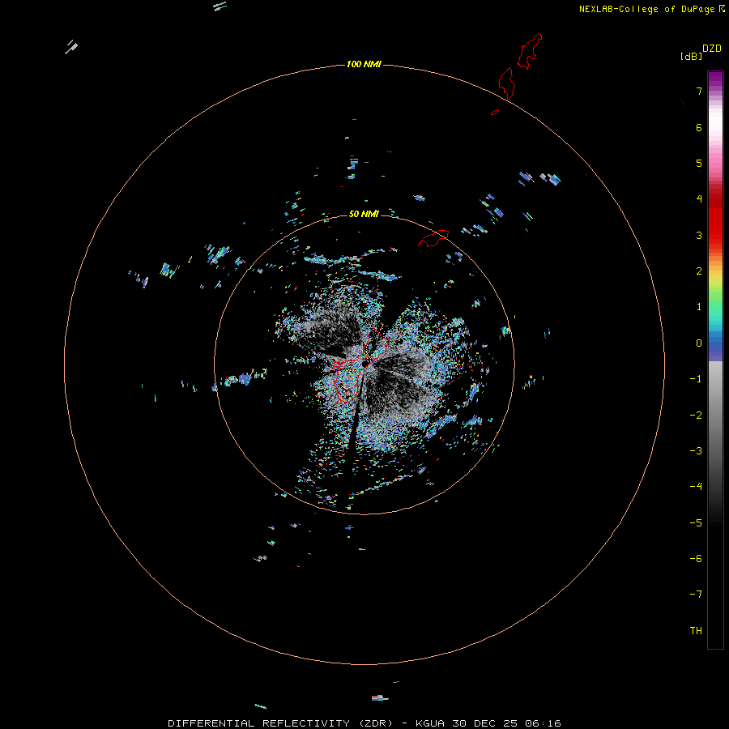Click the KGUA station identifier in caption

(x=430, y=723)
